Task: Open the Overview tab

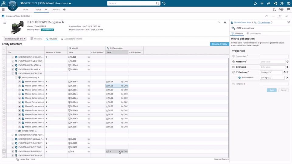Action: click(x=36, y=39)
